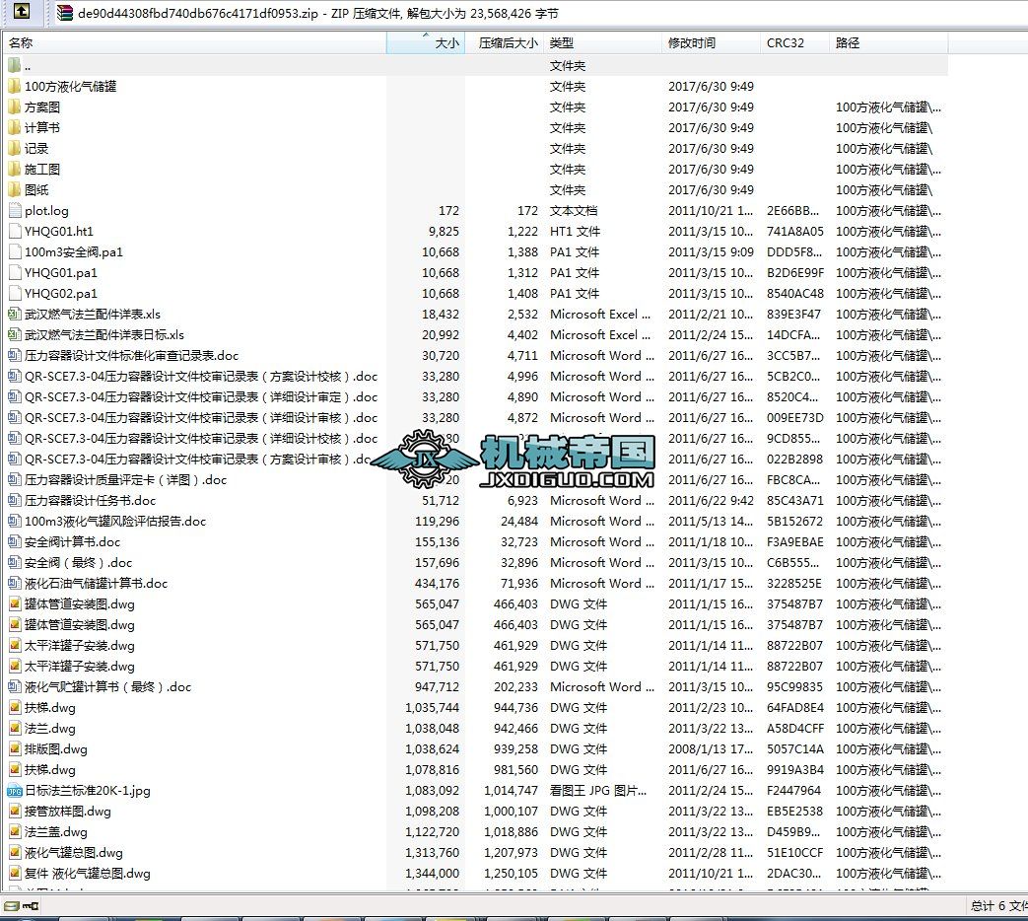Image resolution: width=1028 pixels, height=921 pixels.
Task: Select QR-SCE7.3-04 (详细设计校核).doc file
Action: coord(201,438)
